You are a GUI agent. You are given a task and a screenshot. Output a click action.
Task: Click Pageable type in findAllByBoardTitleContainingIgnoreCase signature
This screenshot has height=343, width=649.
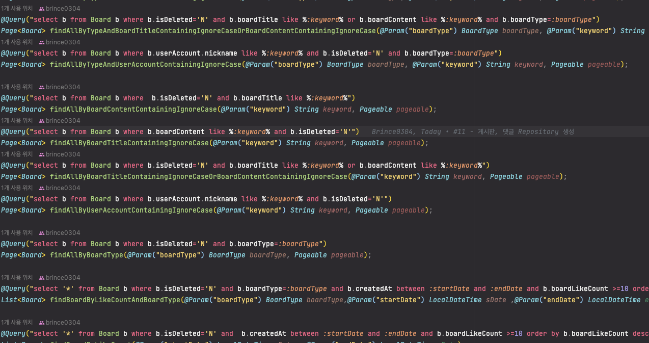pyautogui.click(x=368, y=143)
